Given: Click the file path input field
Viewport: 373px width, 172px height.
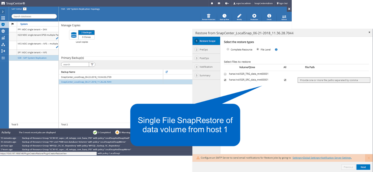Looking at the screenshot, I should (334, 80).
